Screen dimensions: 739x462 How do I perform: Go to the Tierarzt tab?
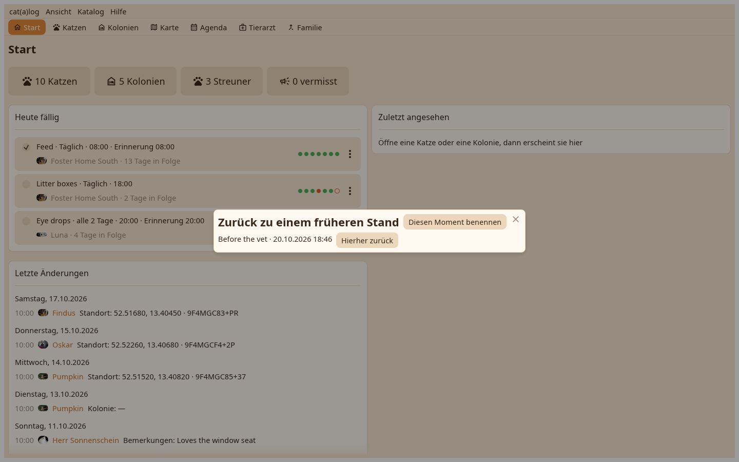[x=257, y=27]
